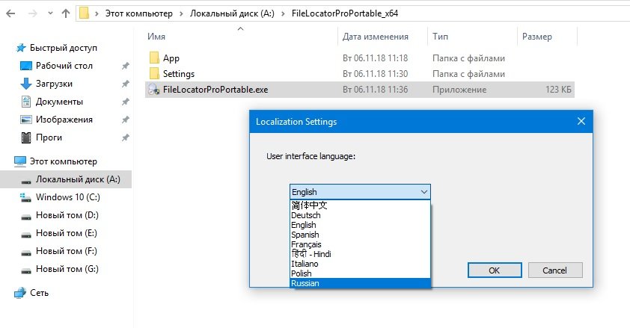
Task: Open 'Новый том (F:)' drive
Action: 67,251
